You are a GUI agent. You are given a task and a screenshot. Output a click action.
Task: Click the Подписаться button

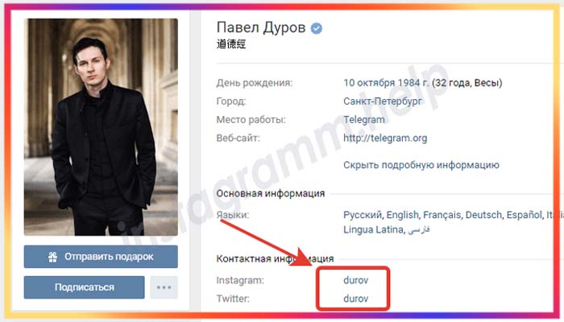(x=84, y=287)
